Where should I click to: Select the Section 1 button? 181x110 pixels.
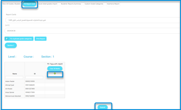coord(11,45)
